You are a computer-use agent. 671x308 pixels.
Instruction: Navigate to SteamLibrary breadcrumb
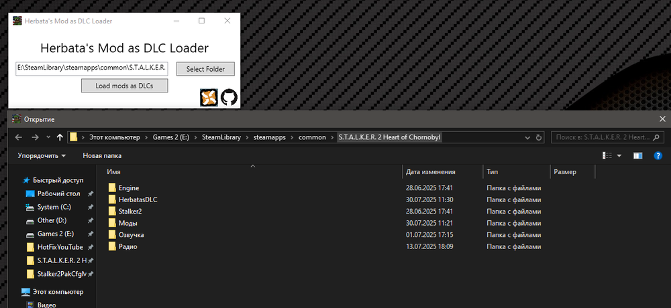pyautogui.click(x=221, y=137)
